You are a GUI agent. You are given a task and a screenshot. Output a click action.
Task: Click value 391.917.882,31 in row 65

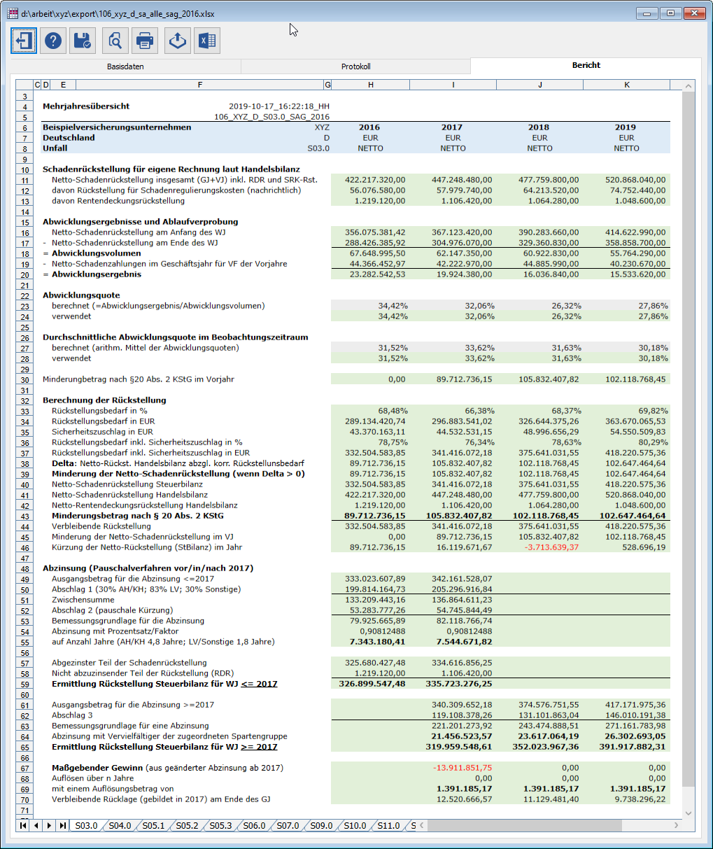coord(633,747)
